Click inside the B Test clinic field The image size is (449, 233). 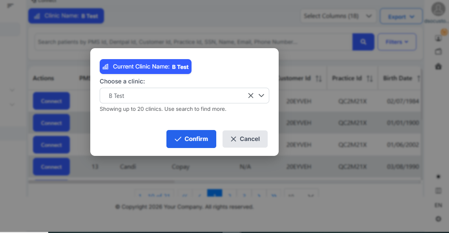[x=173, y=96]
